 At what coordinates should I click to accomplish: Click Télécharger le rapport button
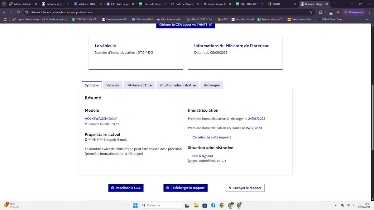tap(185, 188)
